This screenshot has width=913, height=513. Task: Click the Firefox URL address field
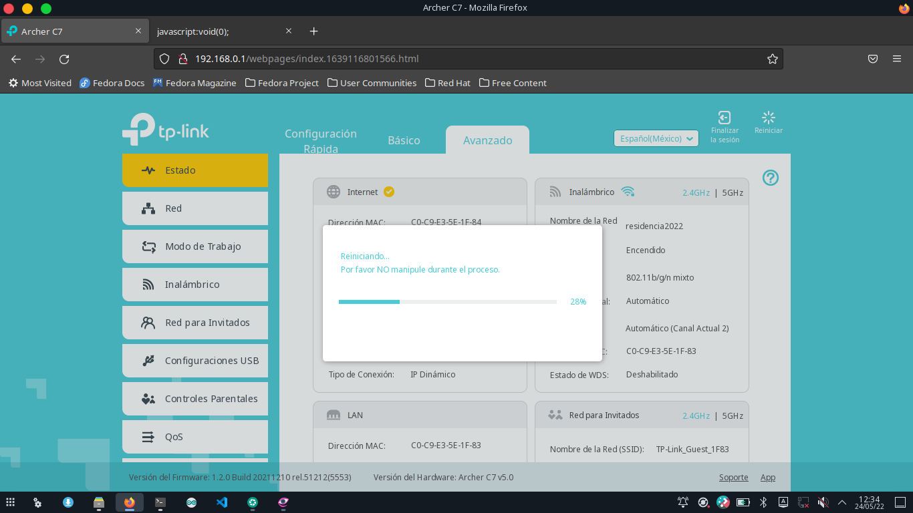468,59
